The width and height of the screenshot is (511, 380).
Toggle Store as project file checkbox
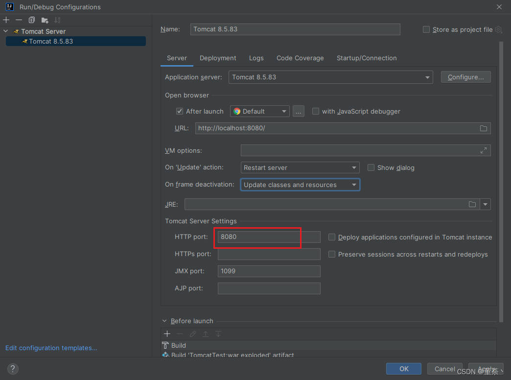pyautogui.click(x=426, y=29)
